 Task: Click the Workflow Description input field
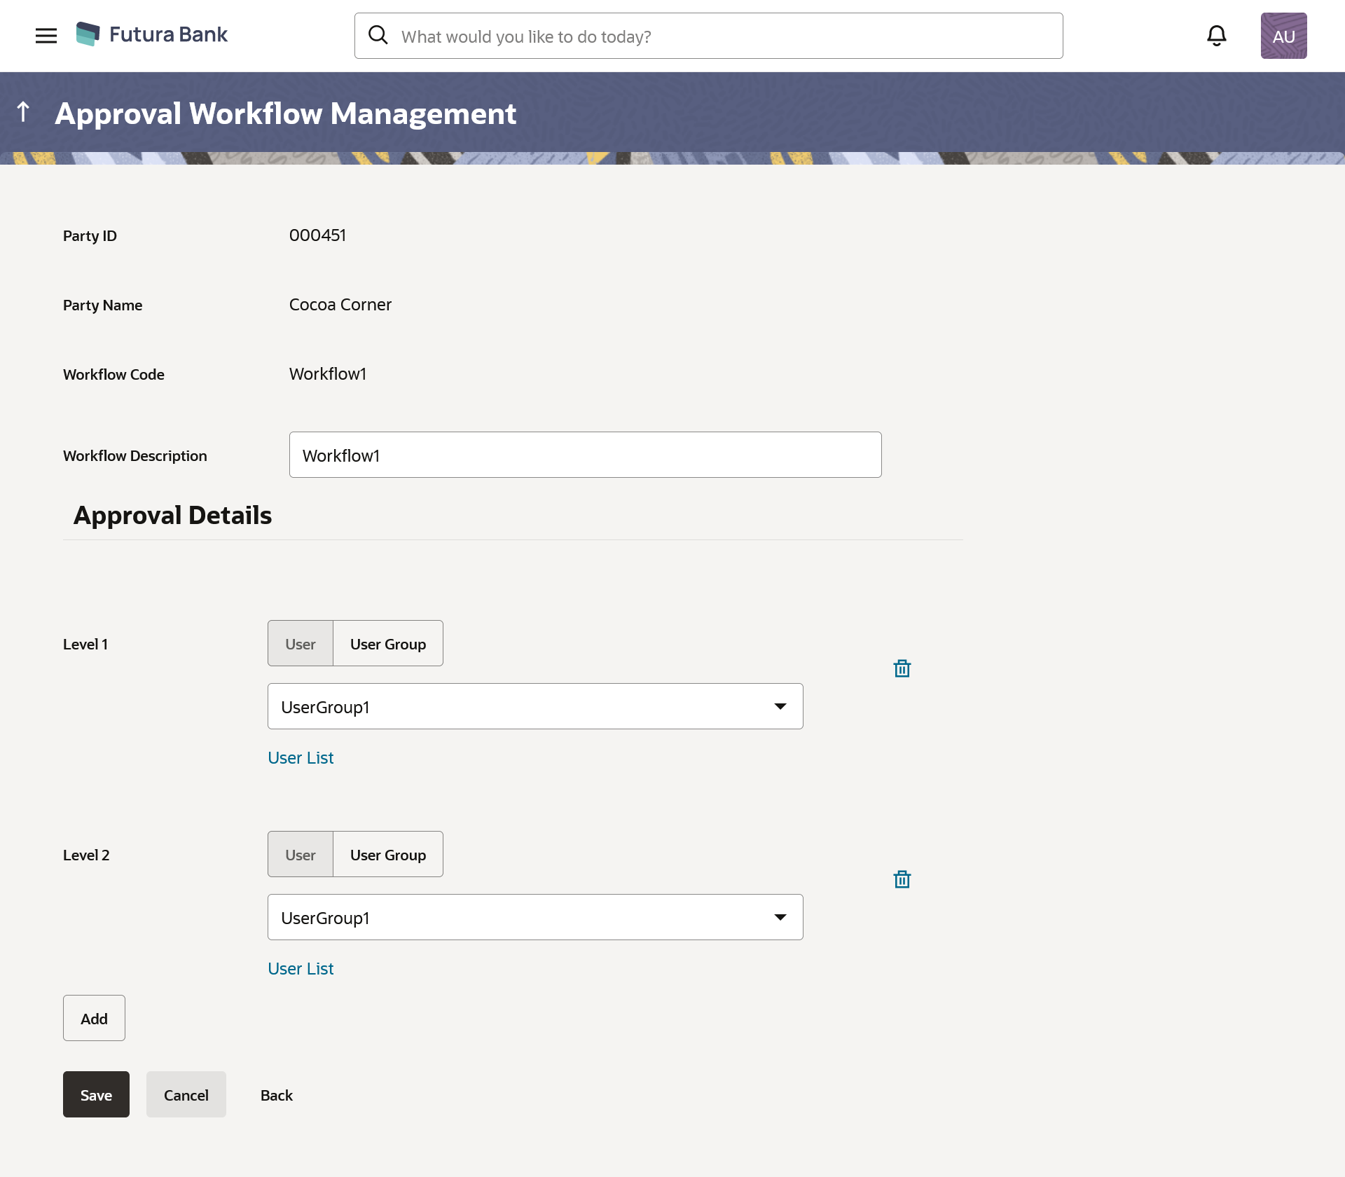(x=585, y=455)
